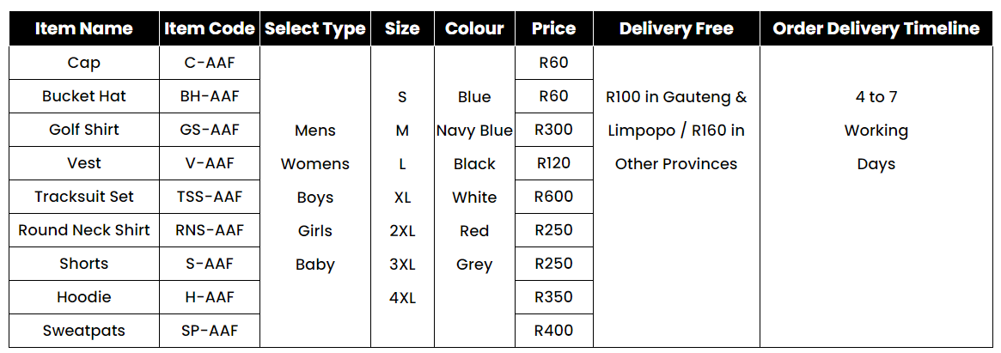The width and height of the screenshot is (1001, 353).
Task: Choose Navy Blue in Colour column
Action: point(474,131)
